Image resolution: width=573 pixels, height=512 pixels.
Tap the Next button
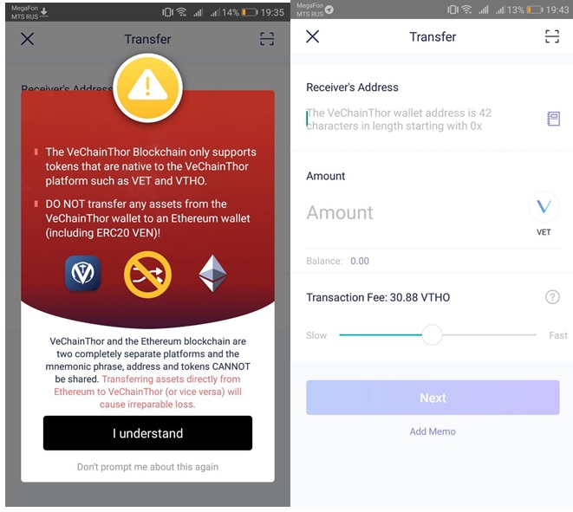tap(433, 398)
